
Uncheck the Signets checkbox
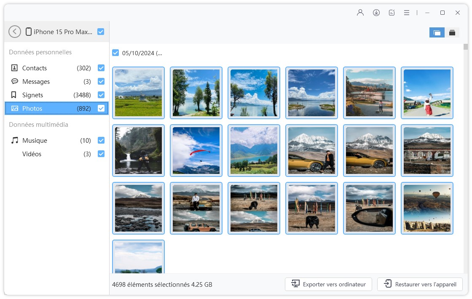[101, 95]
